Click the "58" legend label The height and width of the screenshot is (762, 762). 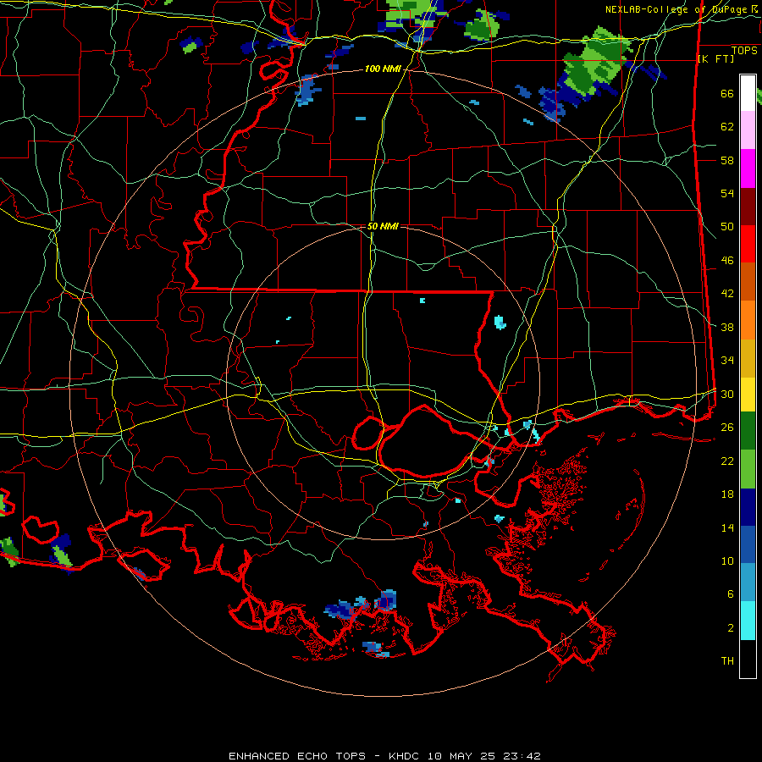[727, 160]
